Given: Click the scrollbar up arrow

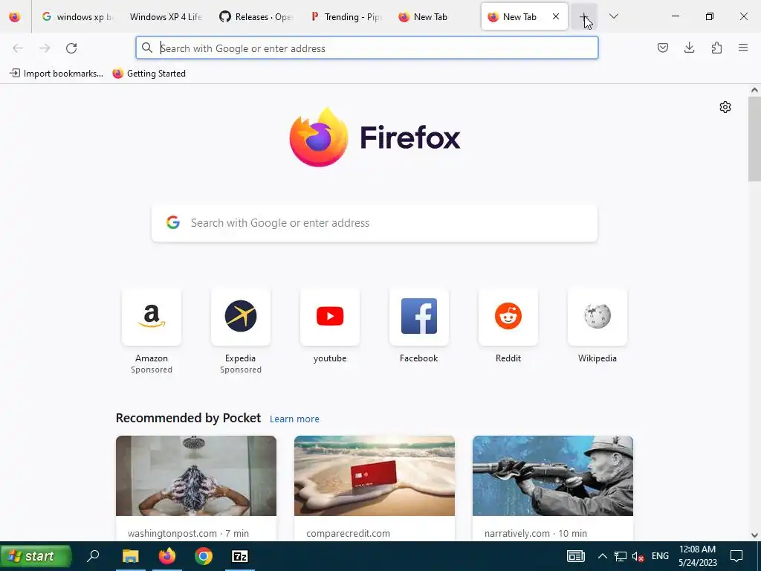Looking at the screenshot, I should pyautogui.click(x=754, y=90).
